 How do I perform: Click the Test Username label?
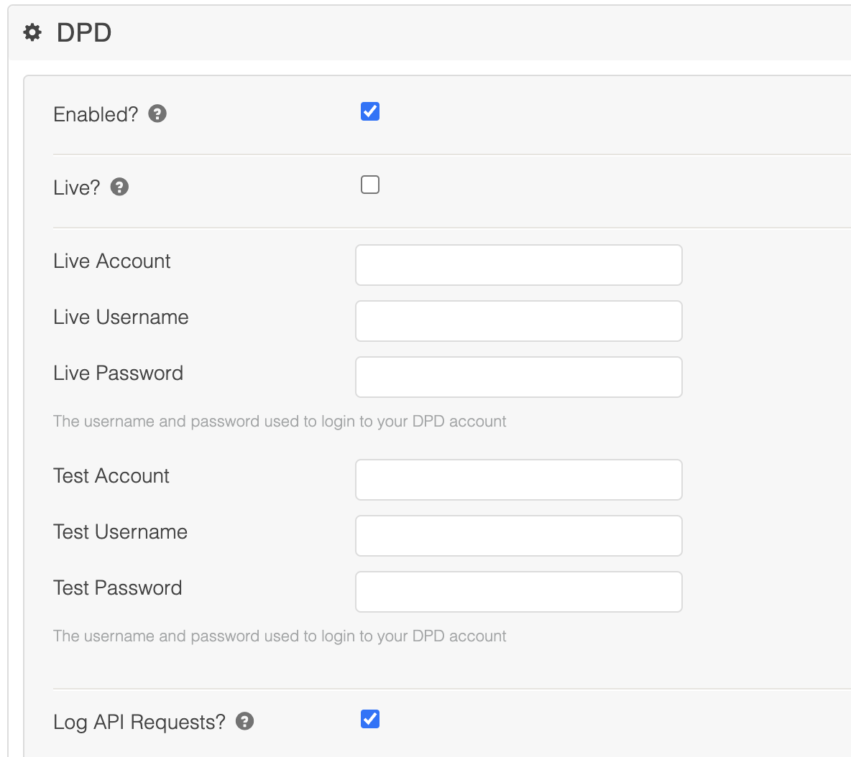point(121,532)
